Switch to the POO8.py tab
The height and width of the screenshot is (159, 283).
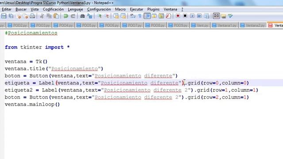155,26
